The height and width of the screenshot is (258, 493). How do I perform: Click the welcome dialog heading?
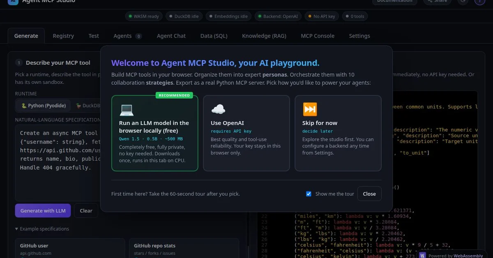pos(215,63)
